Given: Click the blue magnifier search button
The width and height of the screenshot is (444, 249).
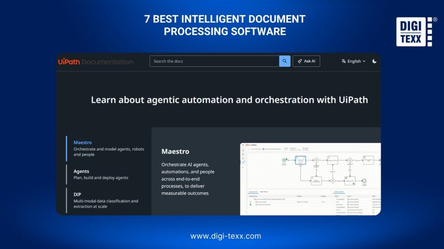Looking at the screenshot, I should (284, 61).
